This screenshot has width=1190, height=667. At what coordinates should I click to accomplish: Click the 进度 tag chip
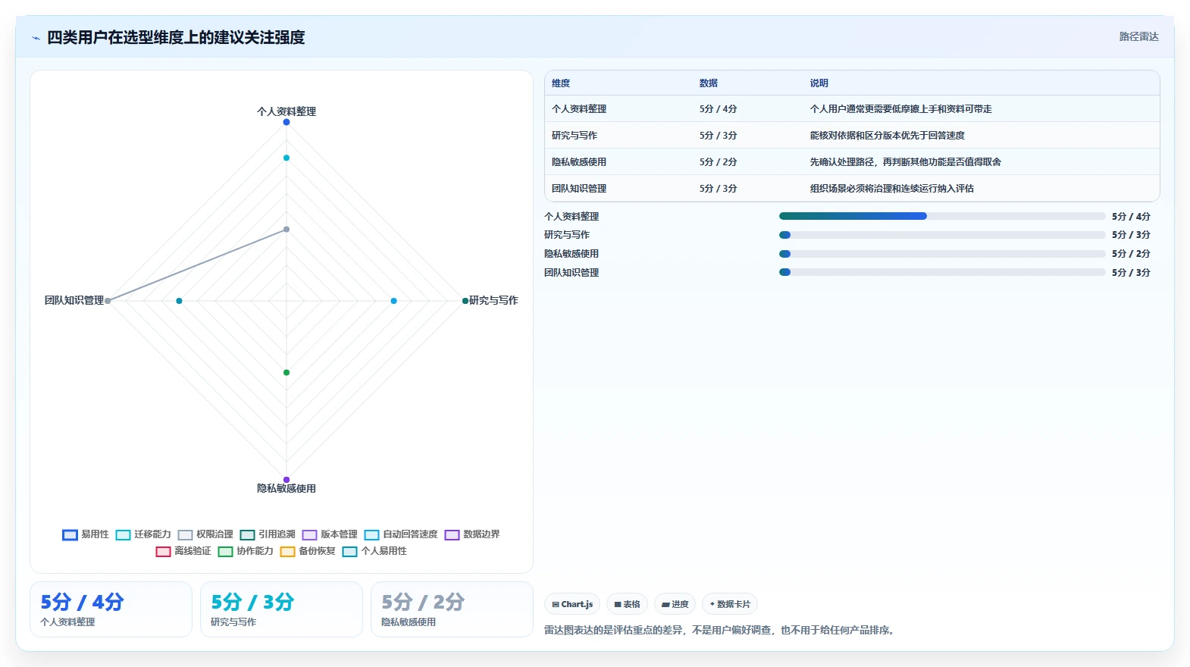(675, 604)
